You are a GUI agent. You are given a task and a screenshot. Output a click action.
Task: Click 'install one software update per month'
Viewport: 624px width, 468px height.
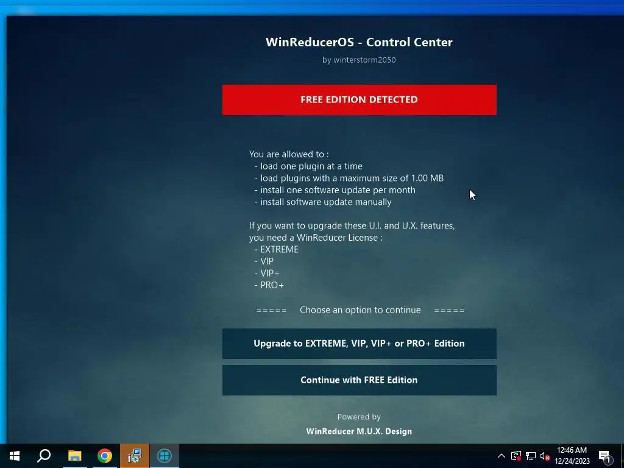335,190
